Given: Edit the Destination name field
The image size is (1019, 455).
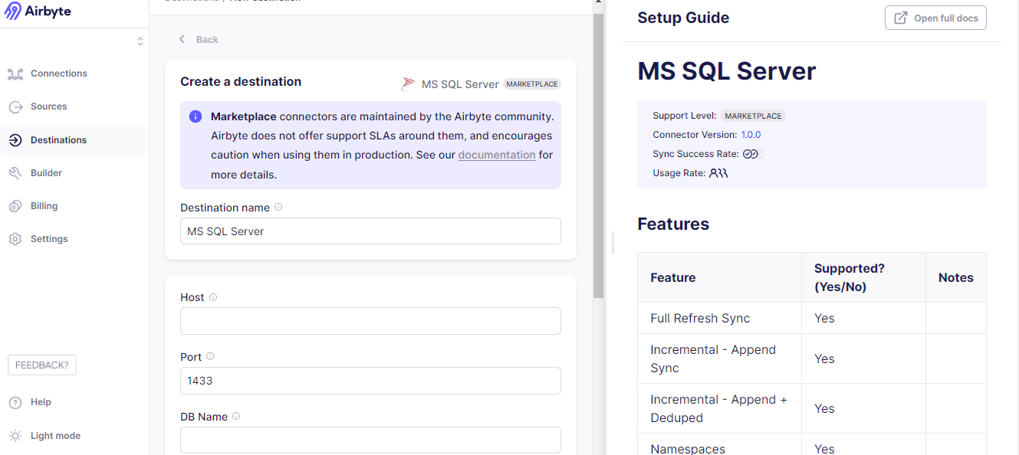Looking at the screenshot, I should (x=370, y=231).
